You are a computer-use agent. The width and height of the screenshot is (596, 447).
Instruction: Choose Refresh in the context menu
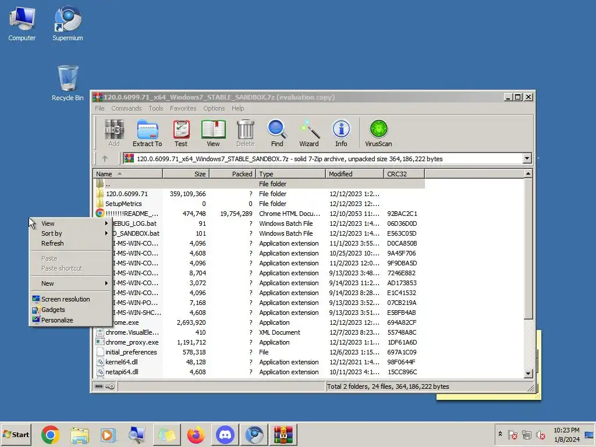70,243
